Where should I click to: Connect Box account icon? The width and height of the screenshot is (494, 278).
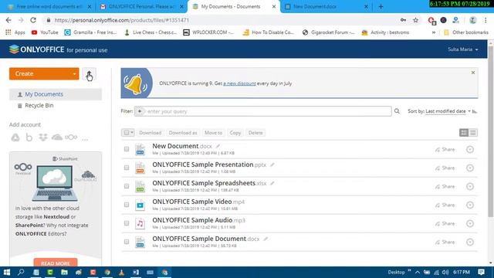click(x=29, y=137)
